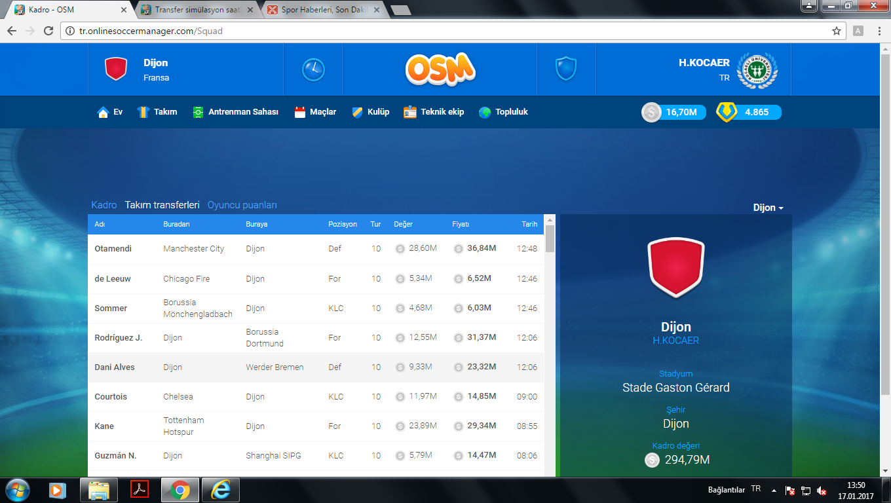Screen dimensions: 891x503
Task: Click the blue shield icon in header
Action: [x=566, y=69]
